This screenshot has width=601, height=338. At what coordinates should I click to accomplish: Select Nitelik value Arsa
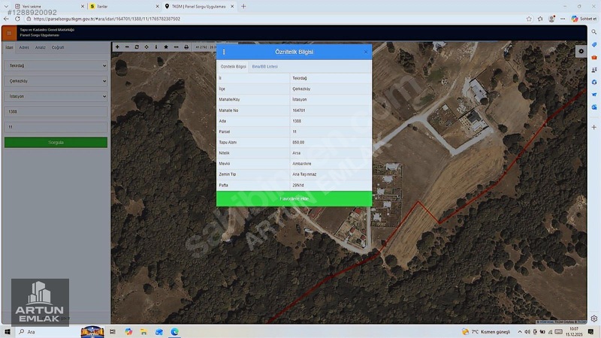(296, 153)
